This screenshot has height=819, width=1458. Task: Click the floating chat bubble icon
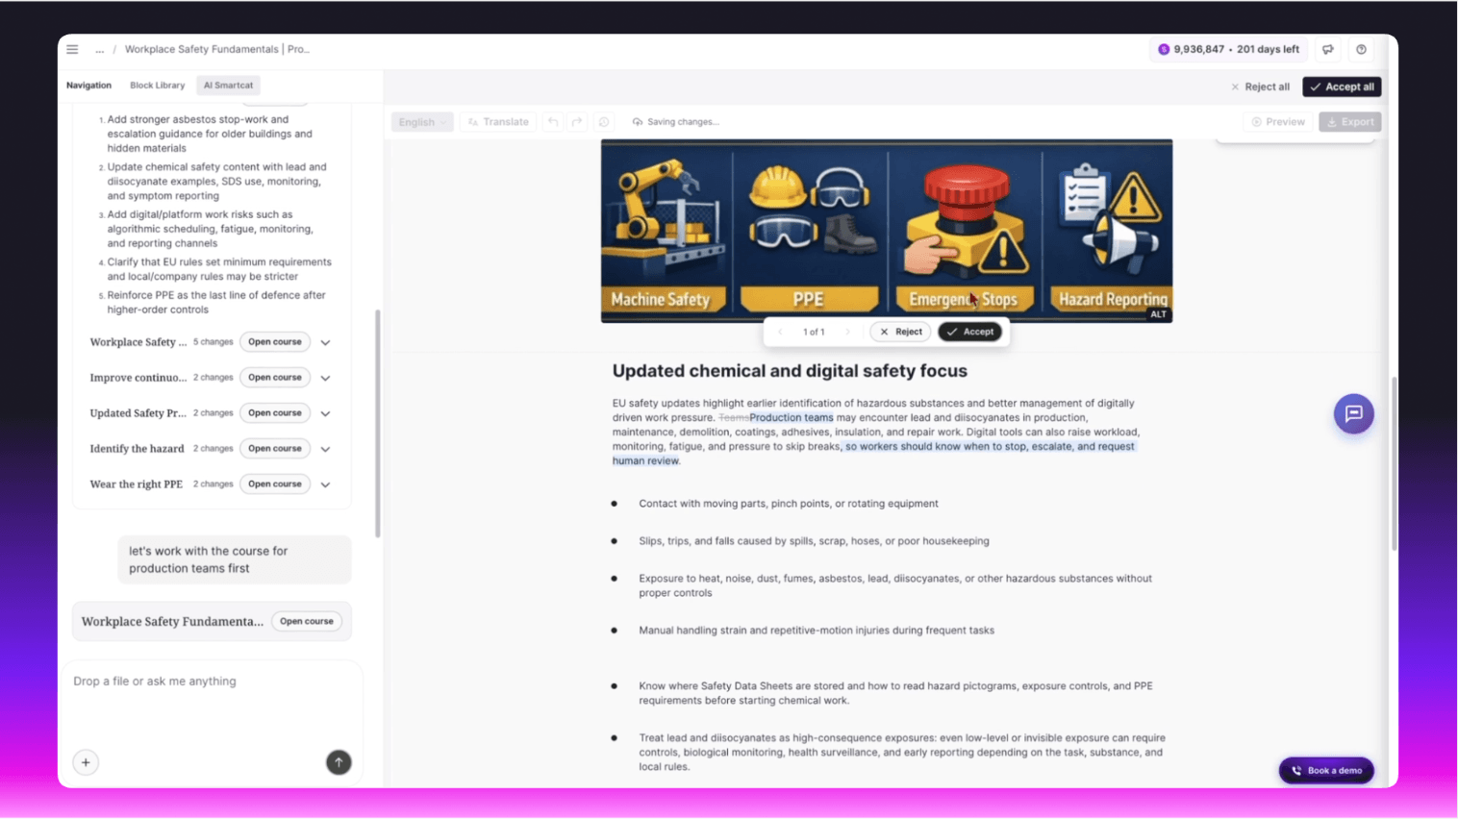[1353, 414]
